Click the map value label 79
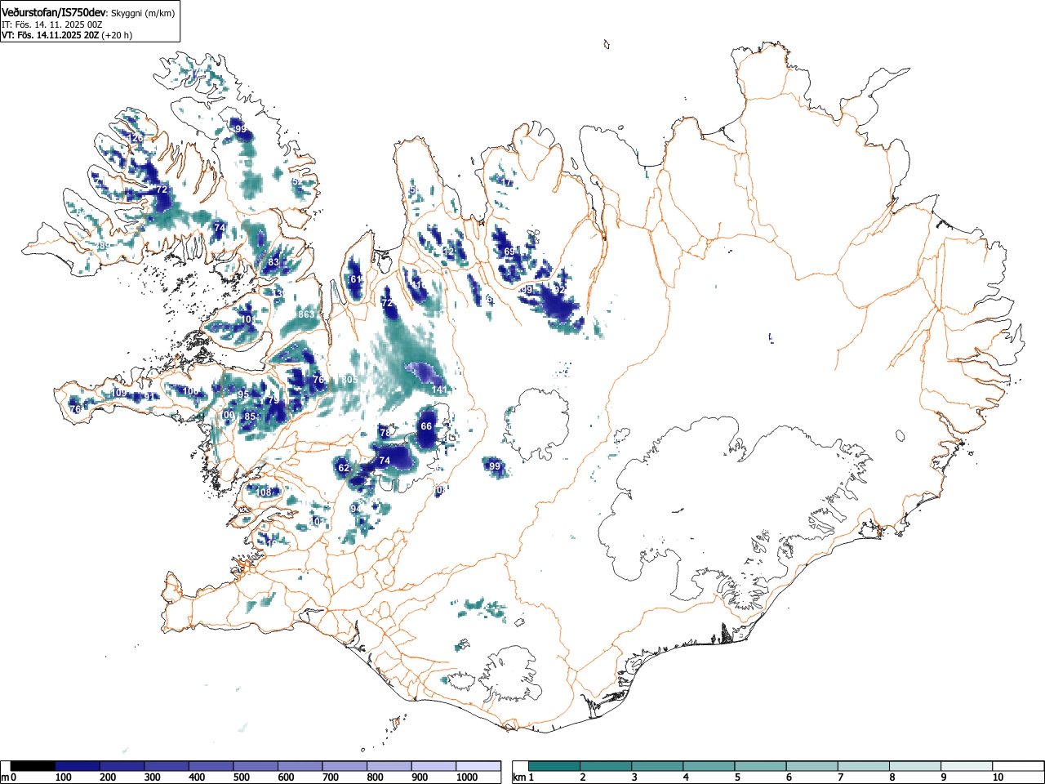The width and height of the screenshot is (1045, 784). [273, 400]
